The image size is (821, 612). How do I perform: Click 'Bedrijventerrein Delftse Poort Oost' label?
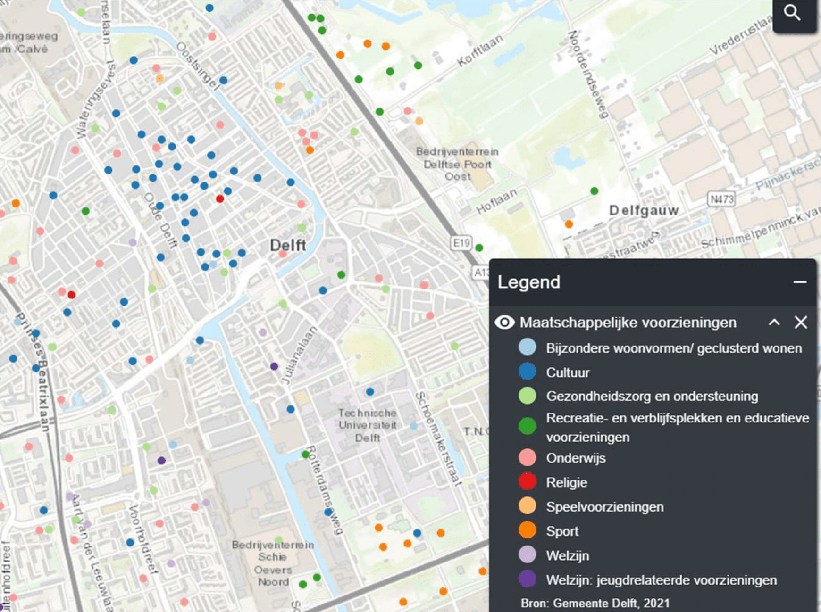(x=457, y=164)
